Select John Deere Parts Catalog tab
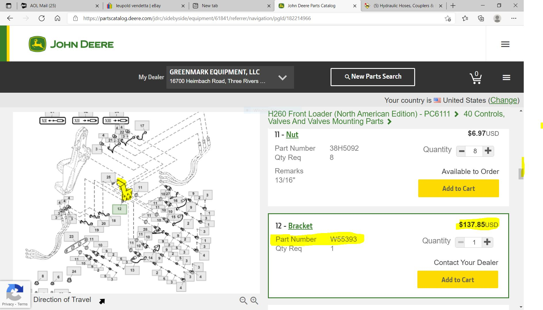 pos(317,6)
